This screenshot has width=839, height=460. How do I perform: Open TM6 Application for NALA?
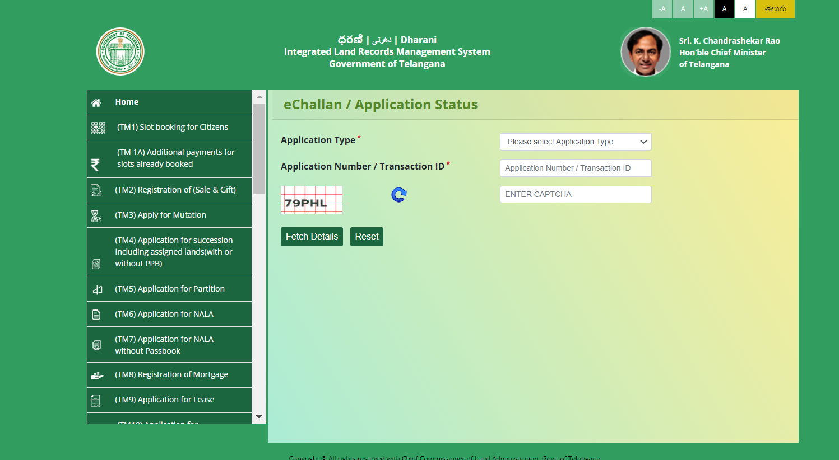point(164,314)
